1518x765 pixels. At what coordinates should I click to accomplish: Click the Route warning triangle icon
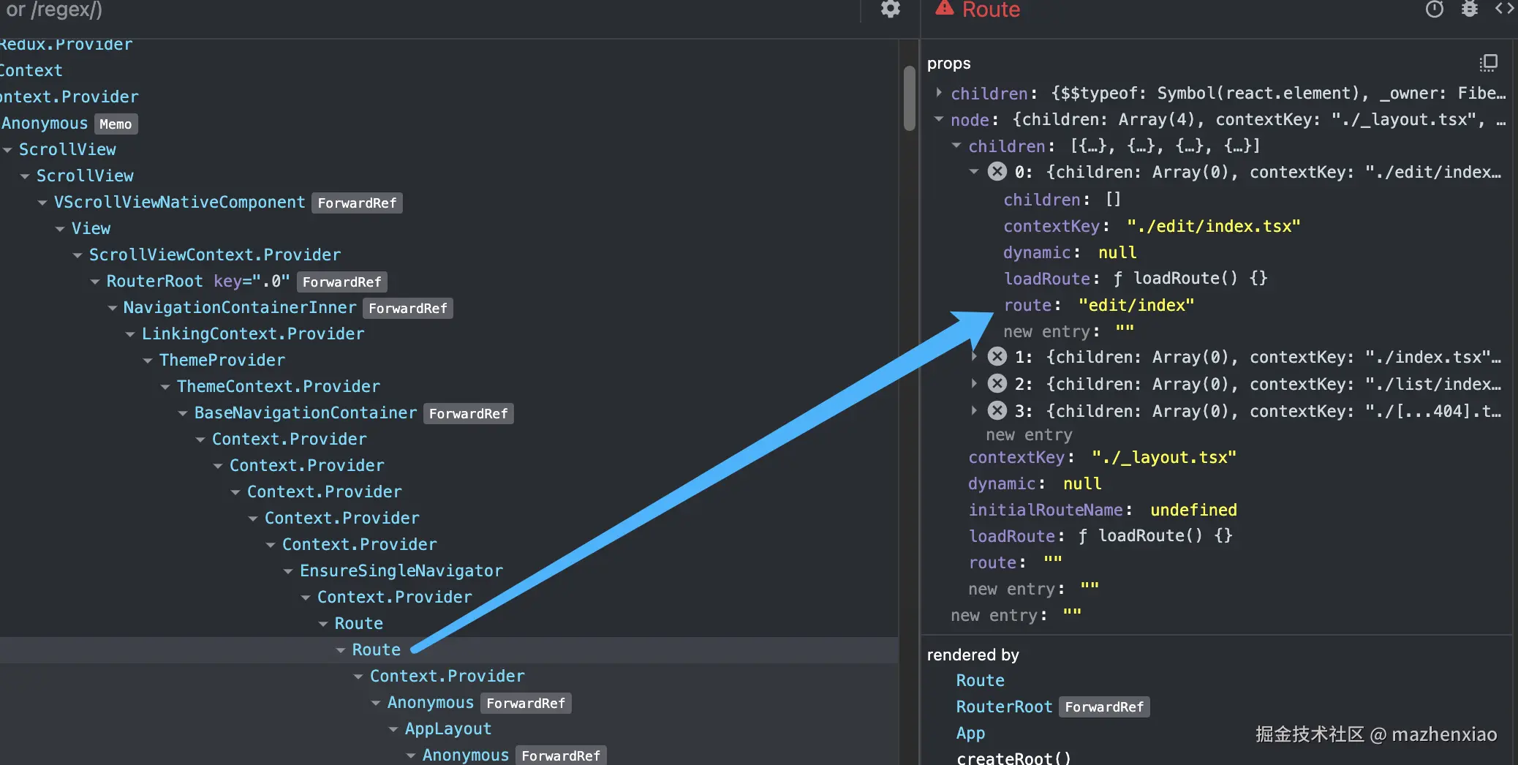[945, 8]
